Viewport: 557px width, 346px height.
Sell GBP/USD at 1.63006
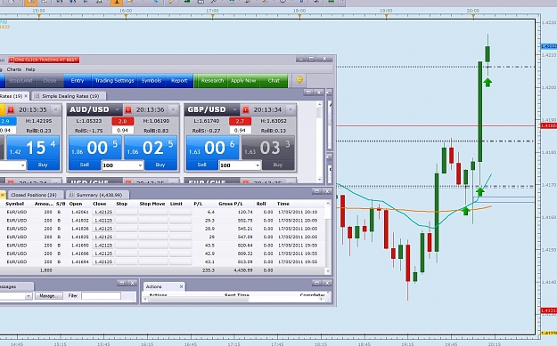click(212, 148)
